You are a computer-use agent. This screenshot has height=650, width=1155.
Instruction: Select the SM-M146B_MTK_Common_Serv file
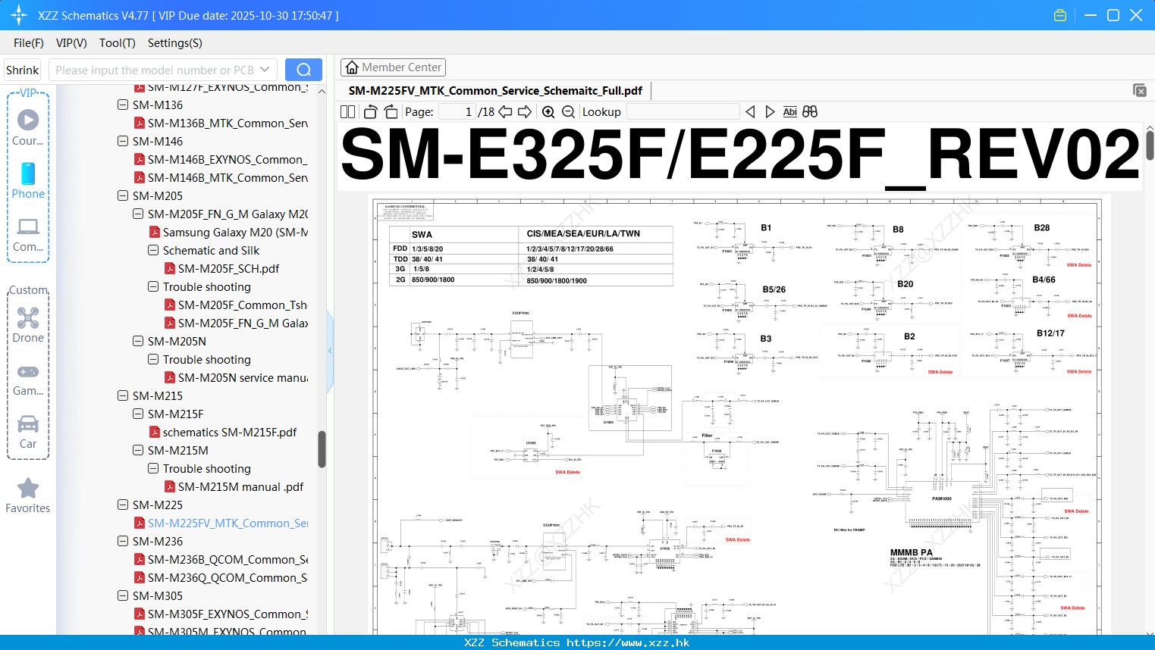pyautogui.click(x=228, y=177)
